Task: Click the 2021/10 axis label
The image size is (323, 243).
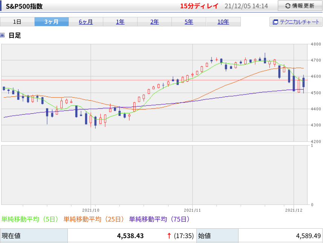Action: coord(90,210)
